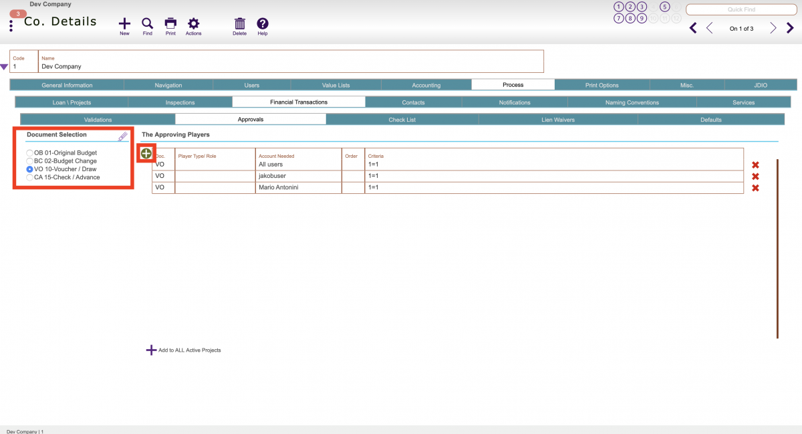802x434 pixels.
Task: Choose OB 01-Original Budget document
Action: click(29, 152)
